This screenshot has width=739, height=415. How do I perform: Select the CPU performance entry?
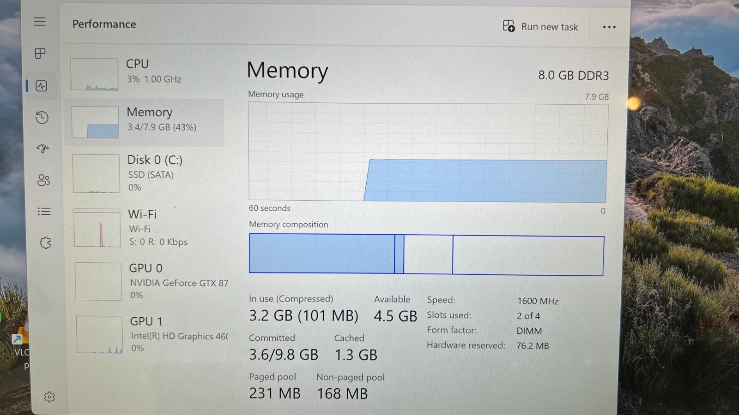[x=145, y=73]
